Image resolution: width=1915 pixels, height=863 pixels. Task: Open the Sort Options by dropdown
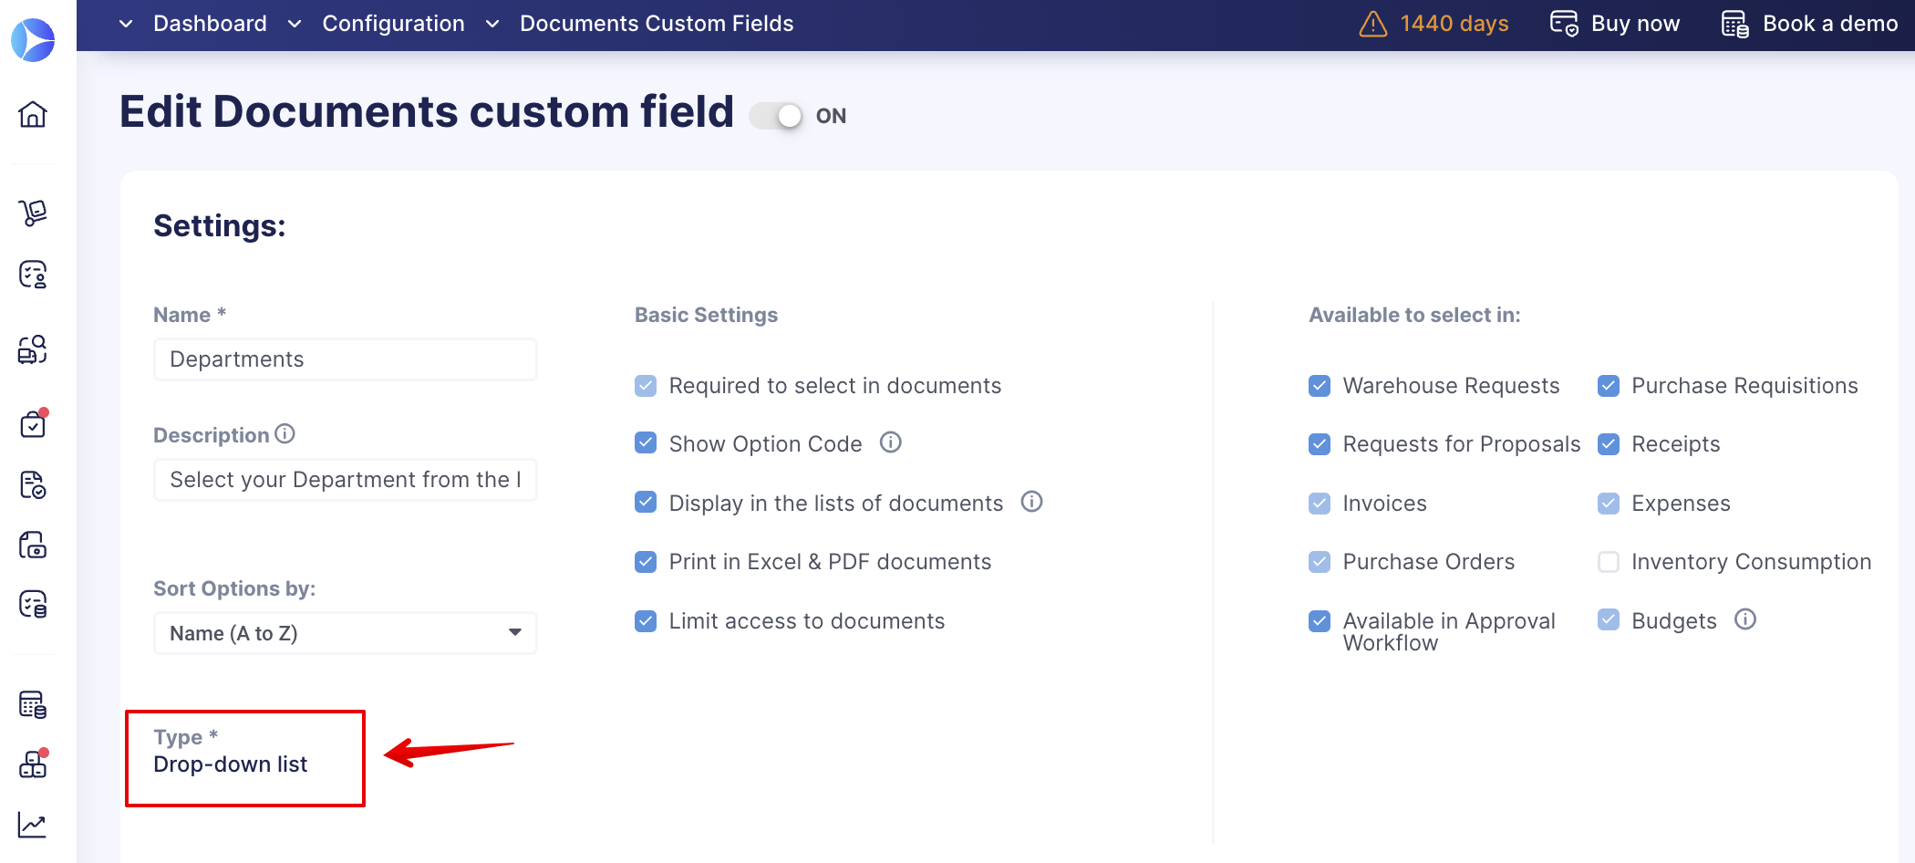point(345,632)
